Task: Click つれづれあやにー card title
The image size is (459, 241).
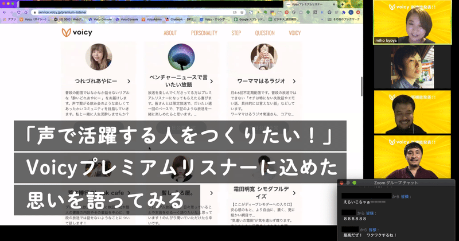Action: pyautogui.click(x=96, y=81)
